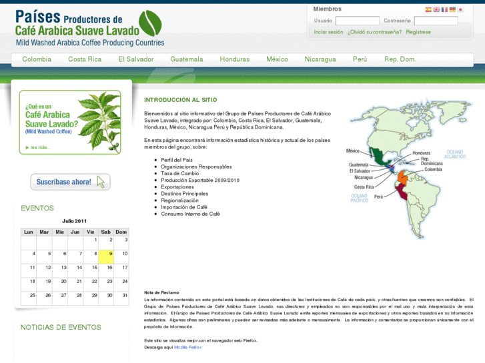Click the Exportaciones list item
This screenshot has height=363, width=485.
[177, 187]
